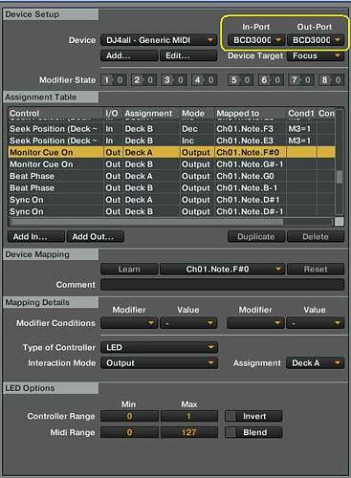Click the assignment table vertical scrollbar thumb
351x478 pixels.
click(x=340, y=177)
